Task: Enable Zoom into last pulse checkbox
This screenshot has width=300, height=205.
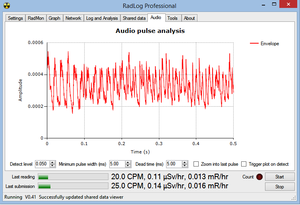Action: pyautogui.click(x=196, y=164)
